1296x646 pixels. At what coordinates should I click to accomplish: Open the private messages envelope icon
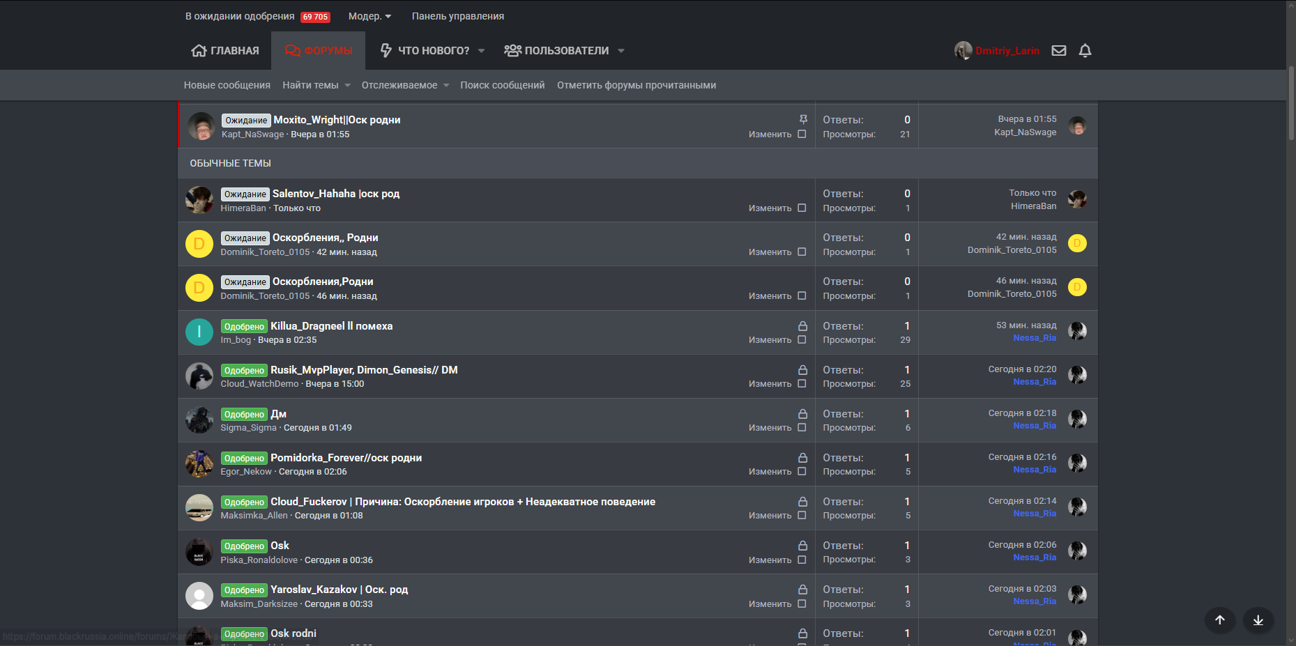coord(1059,51)
